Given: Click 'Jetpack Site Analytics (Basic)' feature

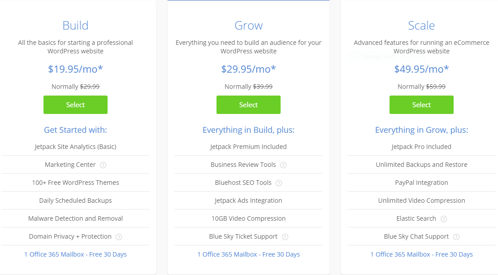Looking at the screenshot, I should [75, 147].
